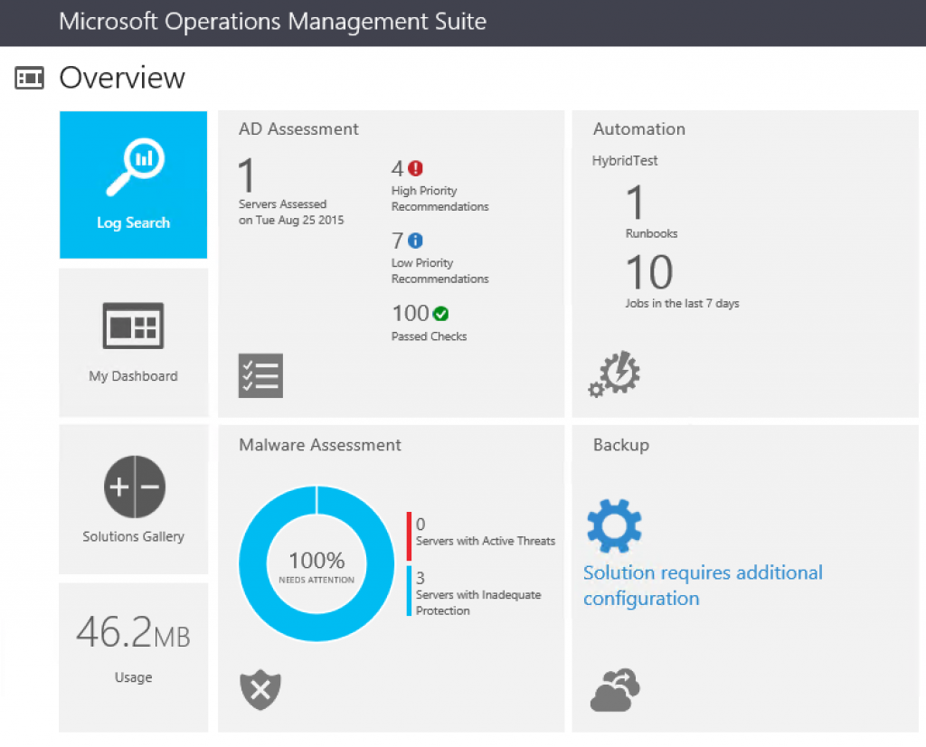Click the AD Assessment checklist icon
926x747 pixels.
tap(260, 375)
